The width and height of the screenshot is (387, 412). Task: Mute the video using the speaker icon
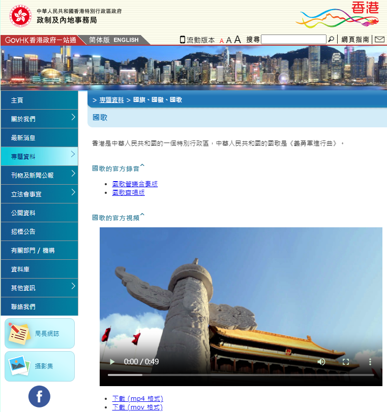point(321,362)
